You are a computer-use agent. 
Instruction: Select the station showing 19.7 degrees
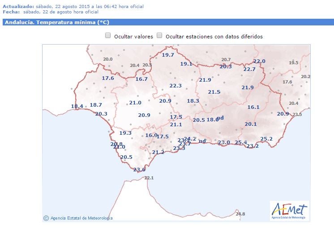(x=168, y=55)
